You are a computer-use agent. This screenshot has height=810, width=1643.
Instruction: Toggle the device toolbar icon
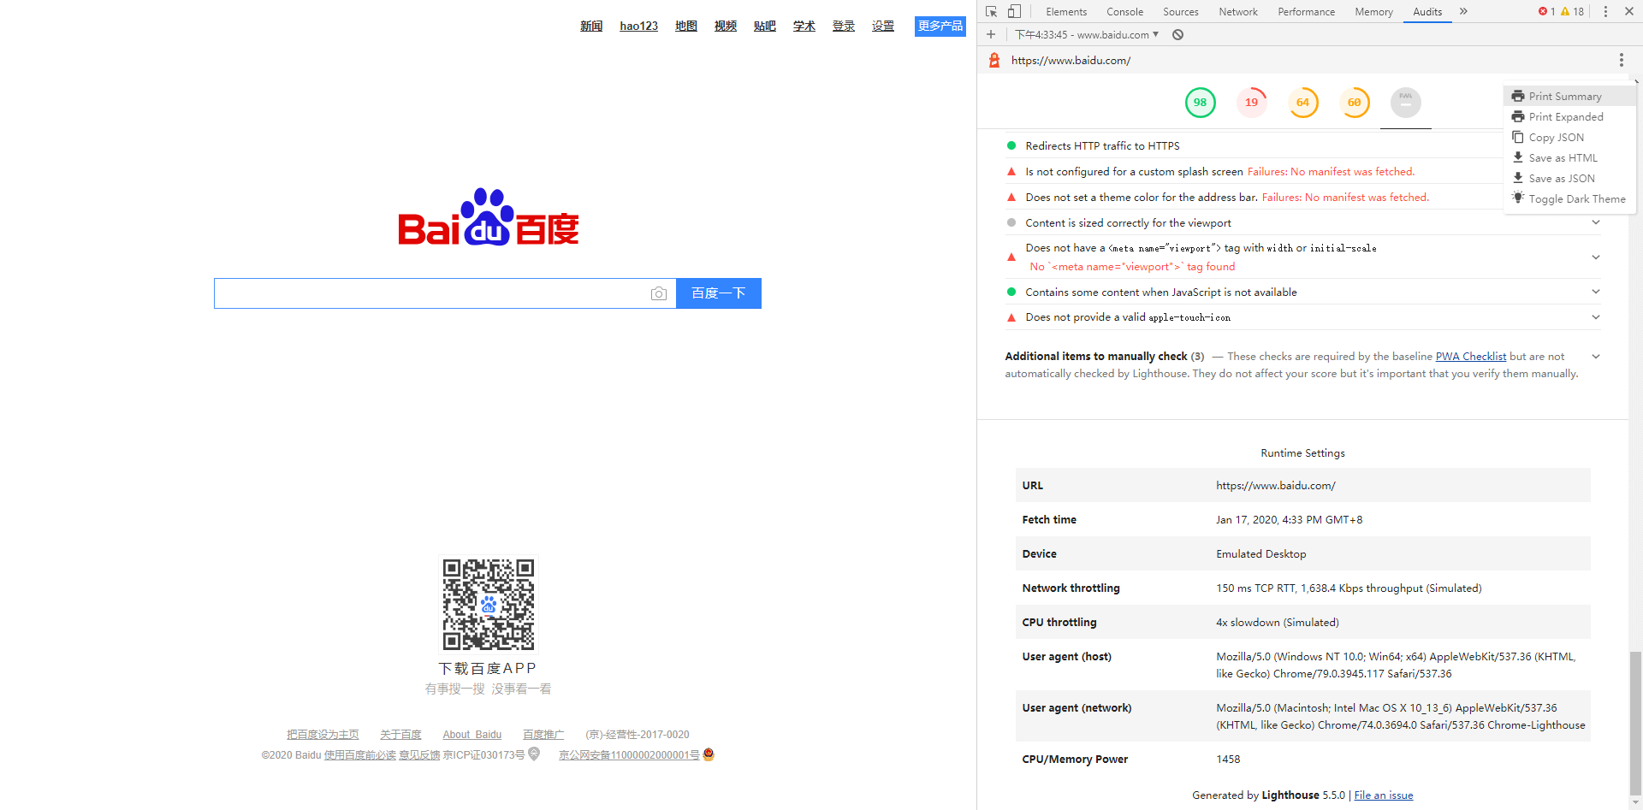click(1014, 11)
